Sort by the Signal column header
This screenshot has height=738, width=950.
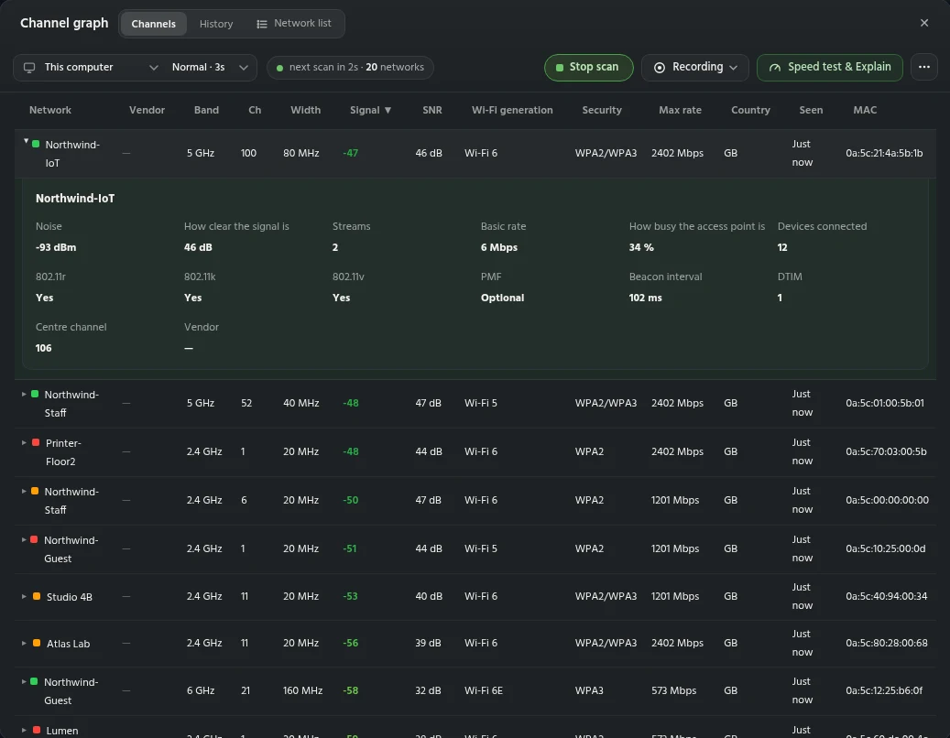pos(371,110)
